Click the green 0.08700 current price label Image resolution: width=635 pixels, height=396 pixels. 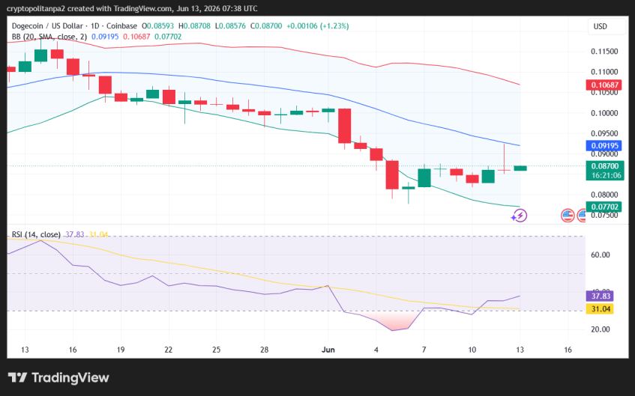(x=604, y=166)
